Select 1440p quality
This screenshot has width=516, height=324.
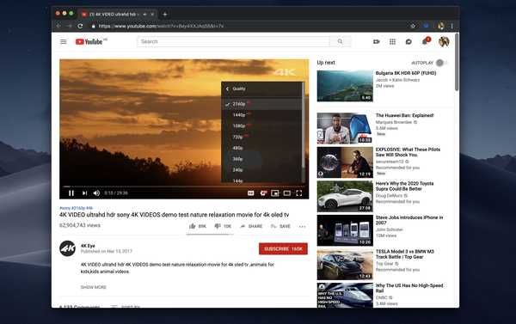[x=261, y=115]
